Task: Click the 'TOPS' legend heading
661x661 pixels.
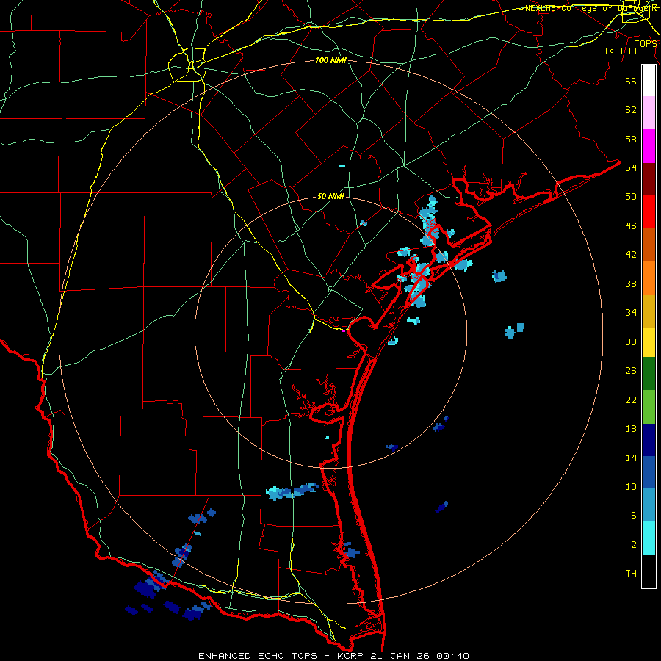Action: [646, 43]
